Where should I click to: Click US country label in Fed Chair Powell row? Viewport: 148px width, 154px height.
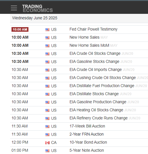54,29
